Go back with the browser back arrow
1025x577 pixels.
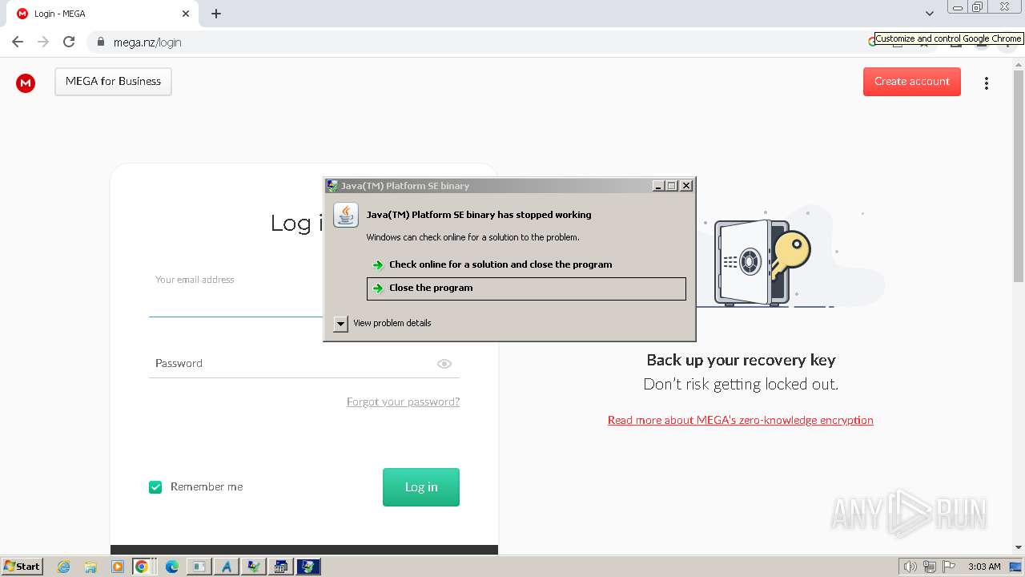(x=18, y=42)
